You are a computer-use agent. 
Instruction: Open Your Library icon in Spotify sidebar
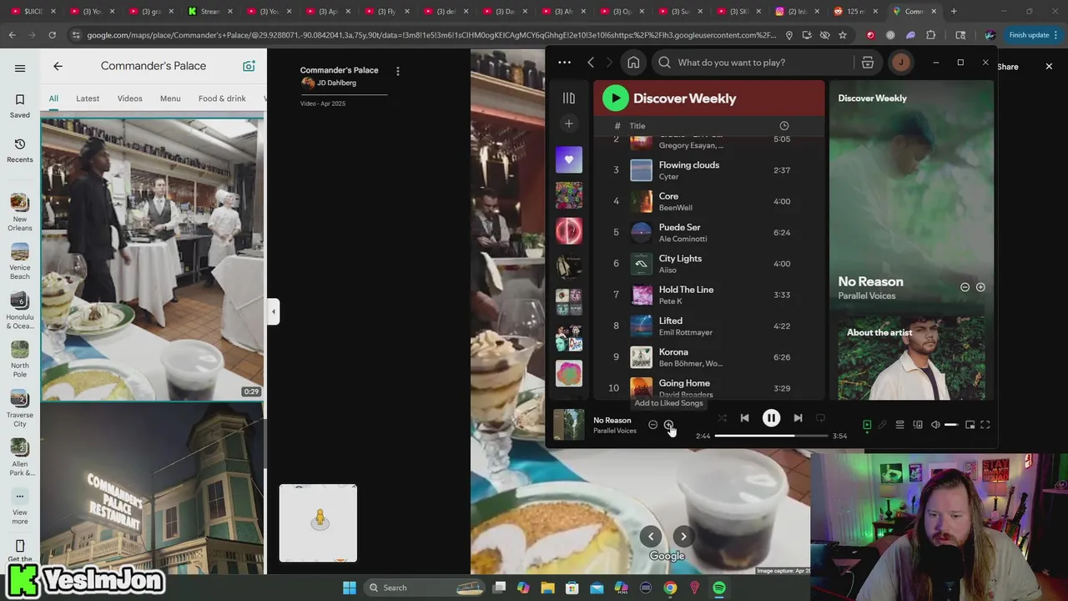point(569,98)
